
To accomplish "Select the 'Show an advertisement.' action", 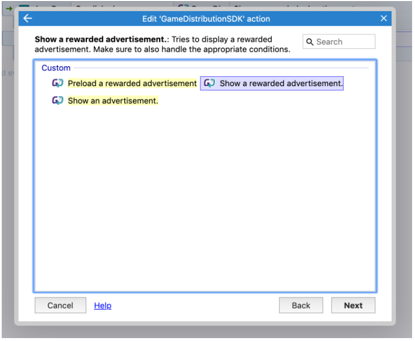I will 113,101.
